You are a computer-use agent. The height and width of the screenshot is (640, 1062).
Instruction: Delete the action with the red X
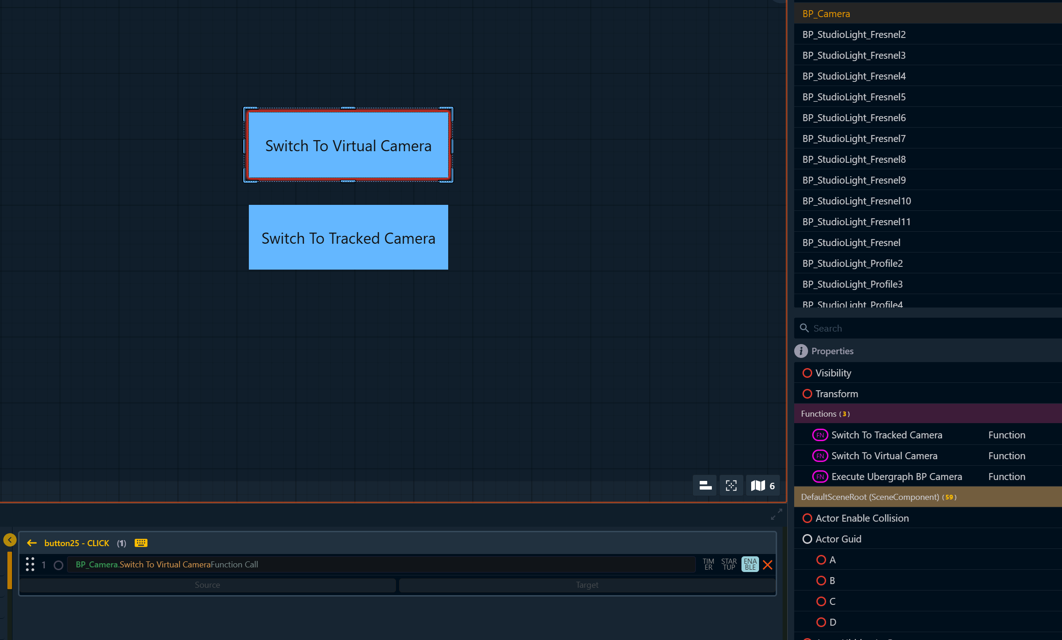(768, 565)
